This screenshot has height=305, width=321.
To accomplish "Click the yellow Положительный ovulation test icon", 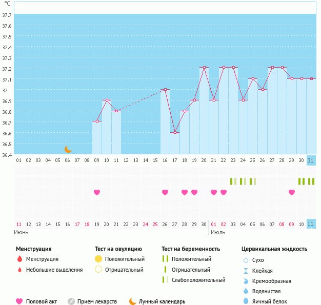I will tap(98, 259).
